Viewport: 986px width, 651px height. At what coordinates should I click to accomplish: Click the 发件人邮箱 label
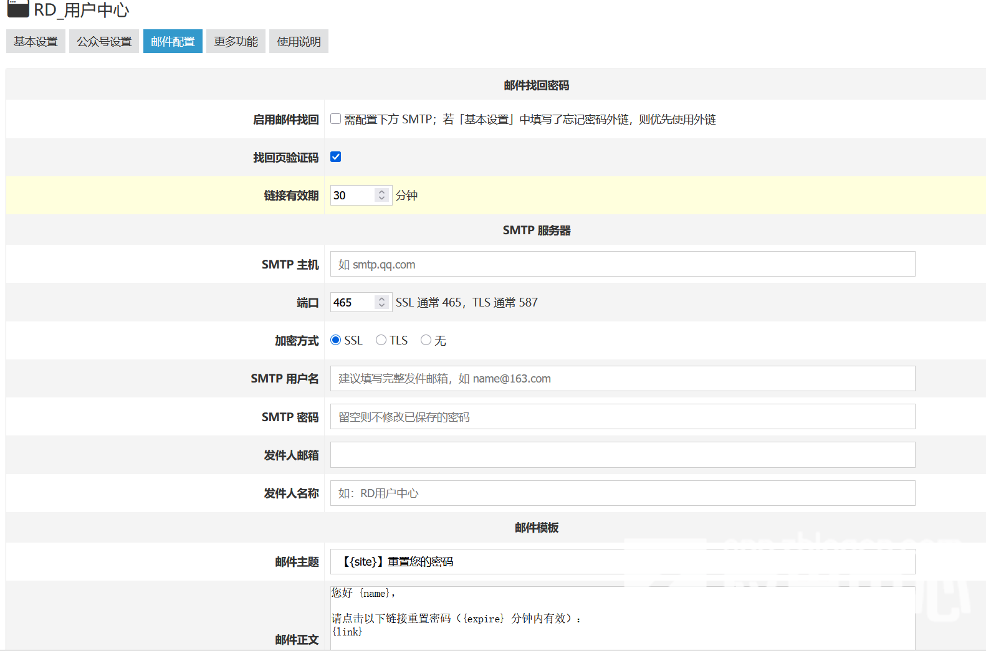(x=291, y=455)
